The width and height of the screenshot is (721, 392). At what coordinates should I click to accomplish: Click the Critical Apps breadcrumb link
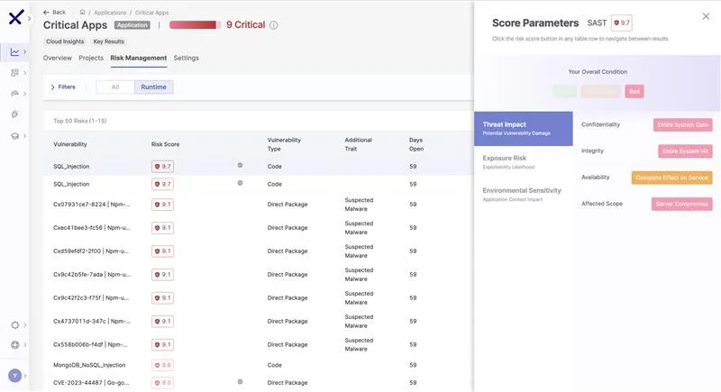[151, 13]
